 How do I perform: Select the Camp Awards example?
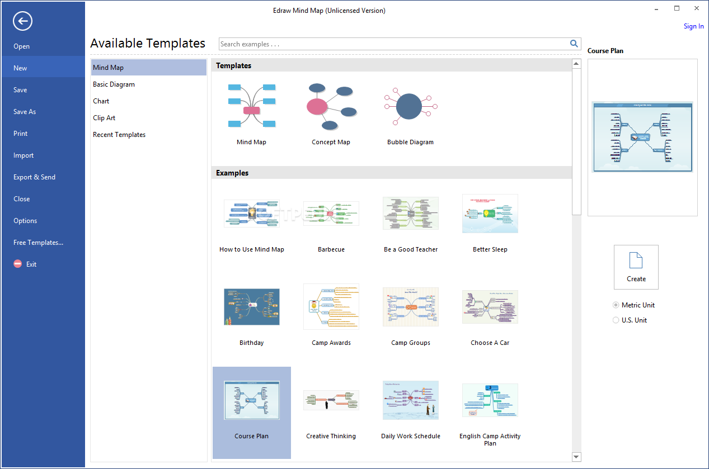pyautogui.click(x=331, y=307)
